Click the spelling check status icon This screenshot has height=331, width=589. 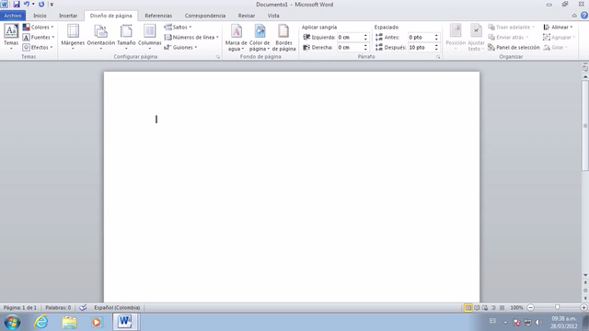tap(83, 307)
